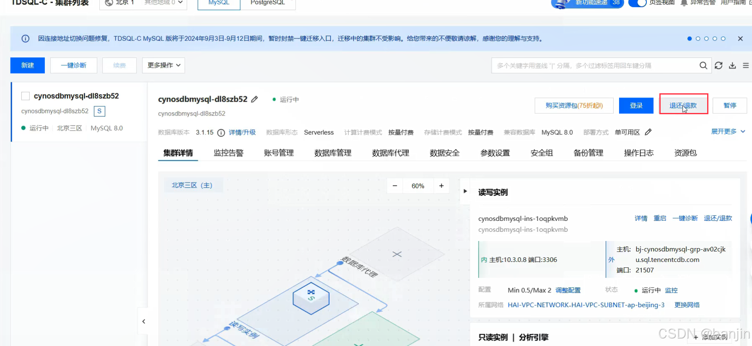
Task: Select cluster cynosdbmysql-dl8szb52 in the left list
Action: point(79,112)
